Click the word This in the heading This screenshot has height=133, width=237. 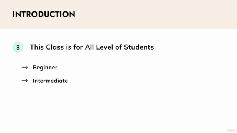pos(36,47)
